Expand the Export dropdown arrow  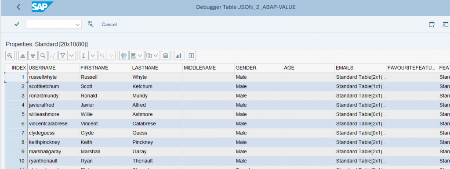coord(156,56)
